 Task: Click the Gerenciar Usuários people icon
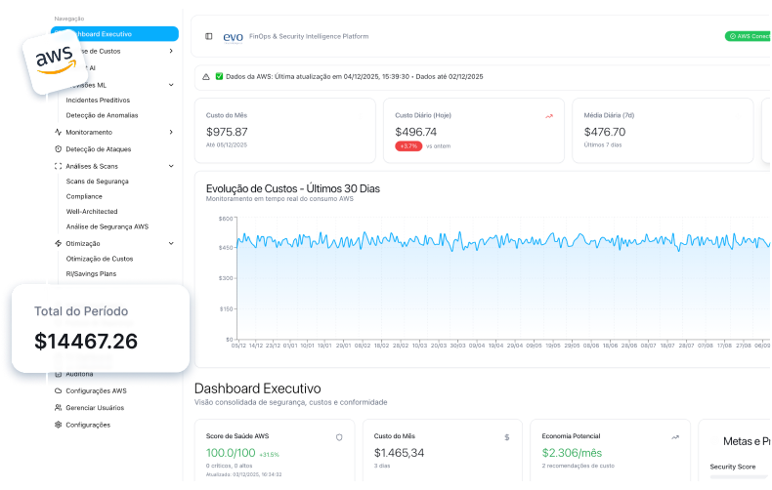click(x=59, y=407)
